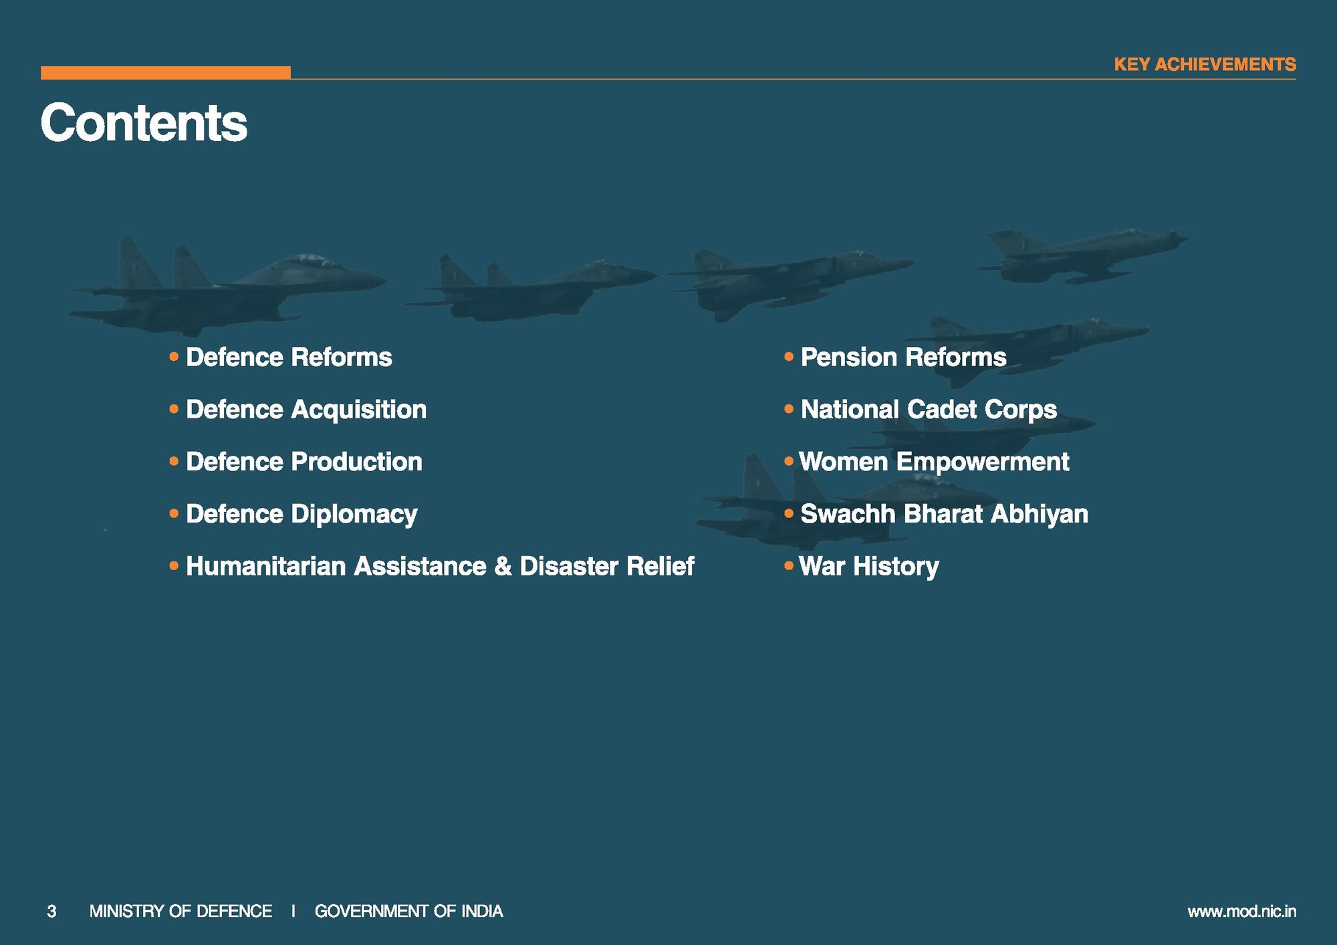The width and height of the screenshot is (1337, 945).
Task: Click the GOVERNMENT OF INDIA footer text
Action: pos(408,912)
